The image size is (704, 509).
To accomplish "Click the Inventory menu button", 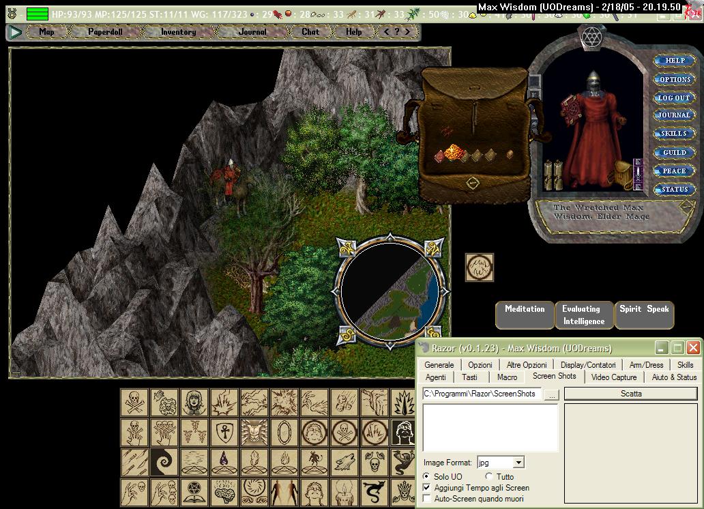I will tap(178, 31).
